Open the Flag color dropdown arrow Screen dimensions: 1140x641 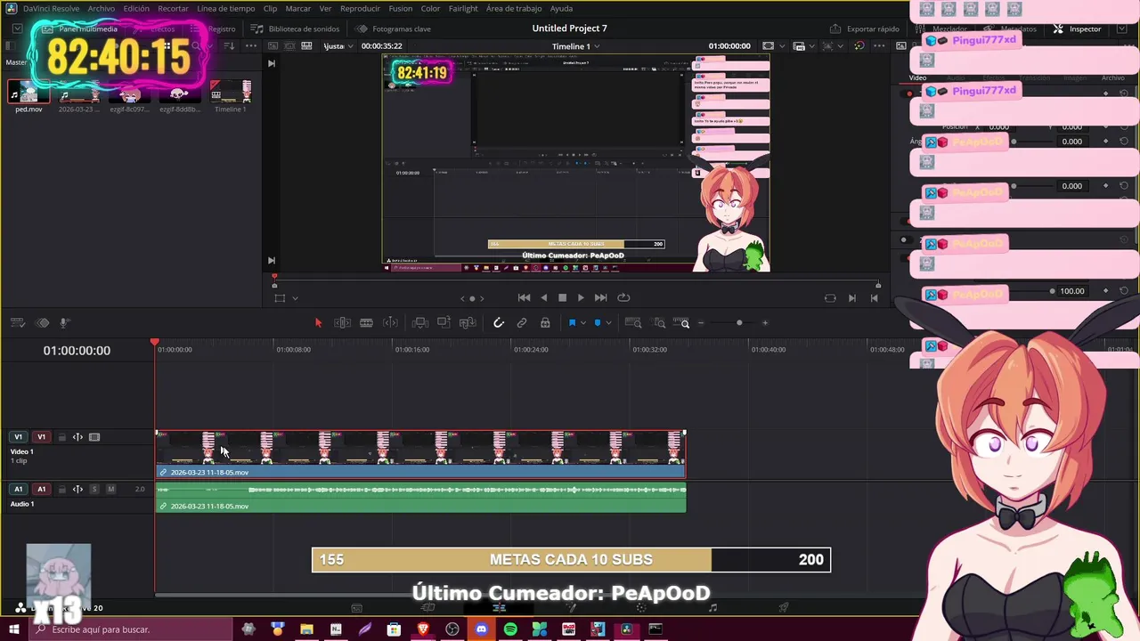point(583,323)
